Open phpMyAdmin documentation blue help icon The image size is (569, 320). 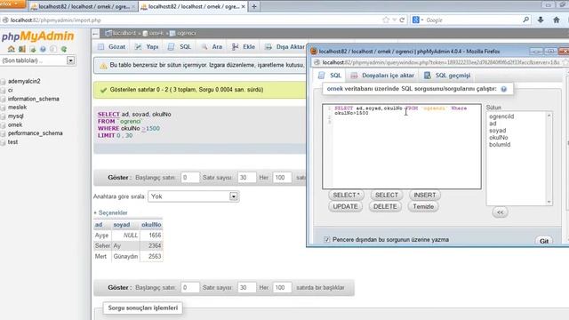click(43, 49)
